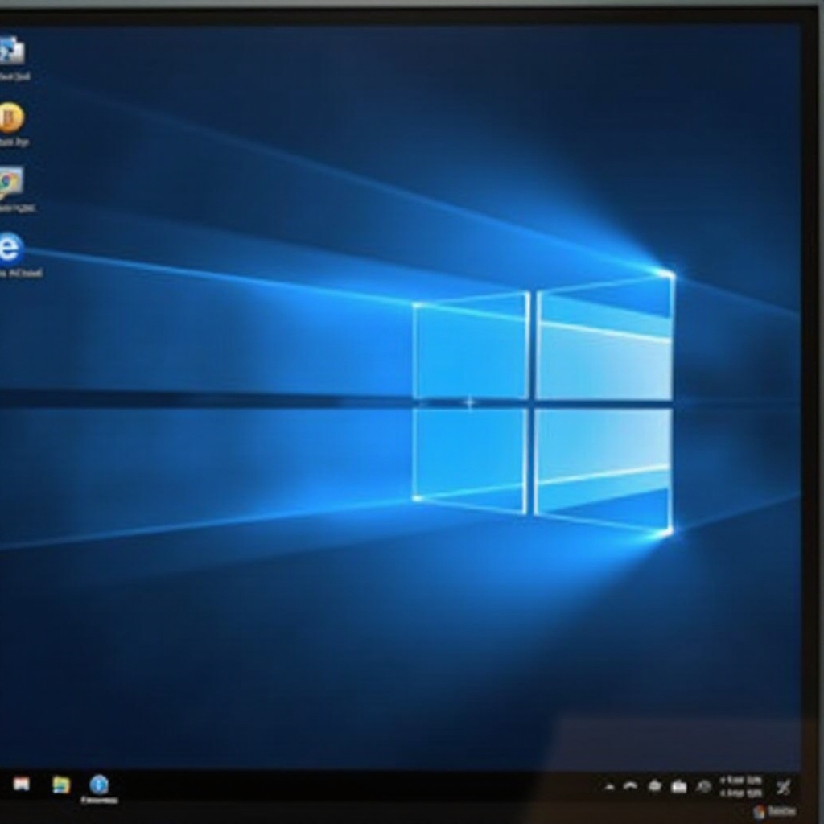Open the gold coin desktop shortcut

(x=10, y=117)
